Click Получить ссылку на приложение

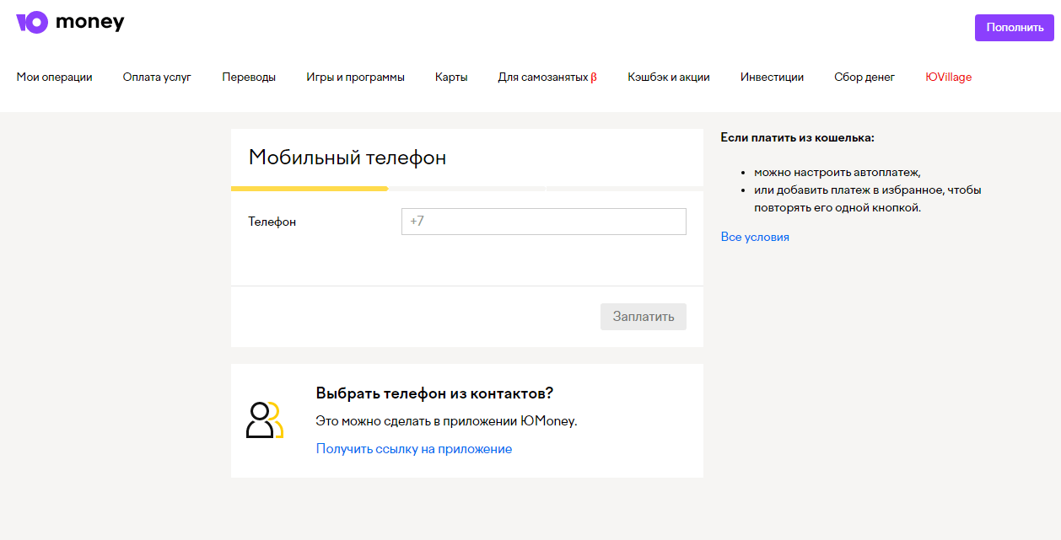pyautogui.click(x=413, y=448)
